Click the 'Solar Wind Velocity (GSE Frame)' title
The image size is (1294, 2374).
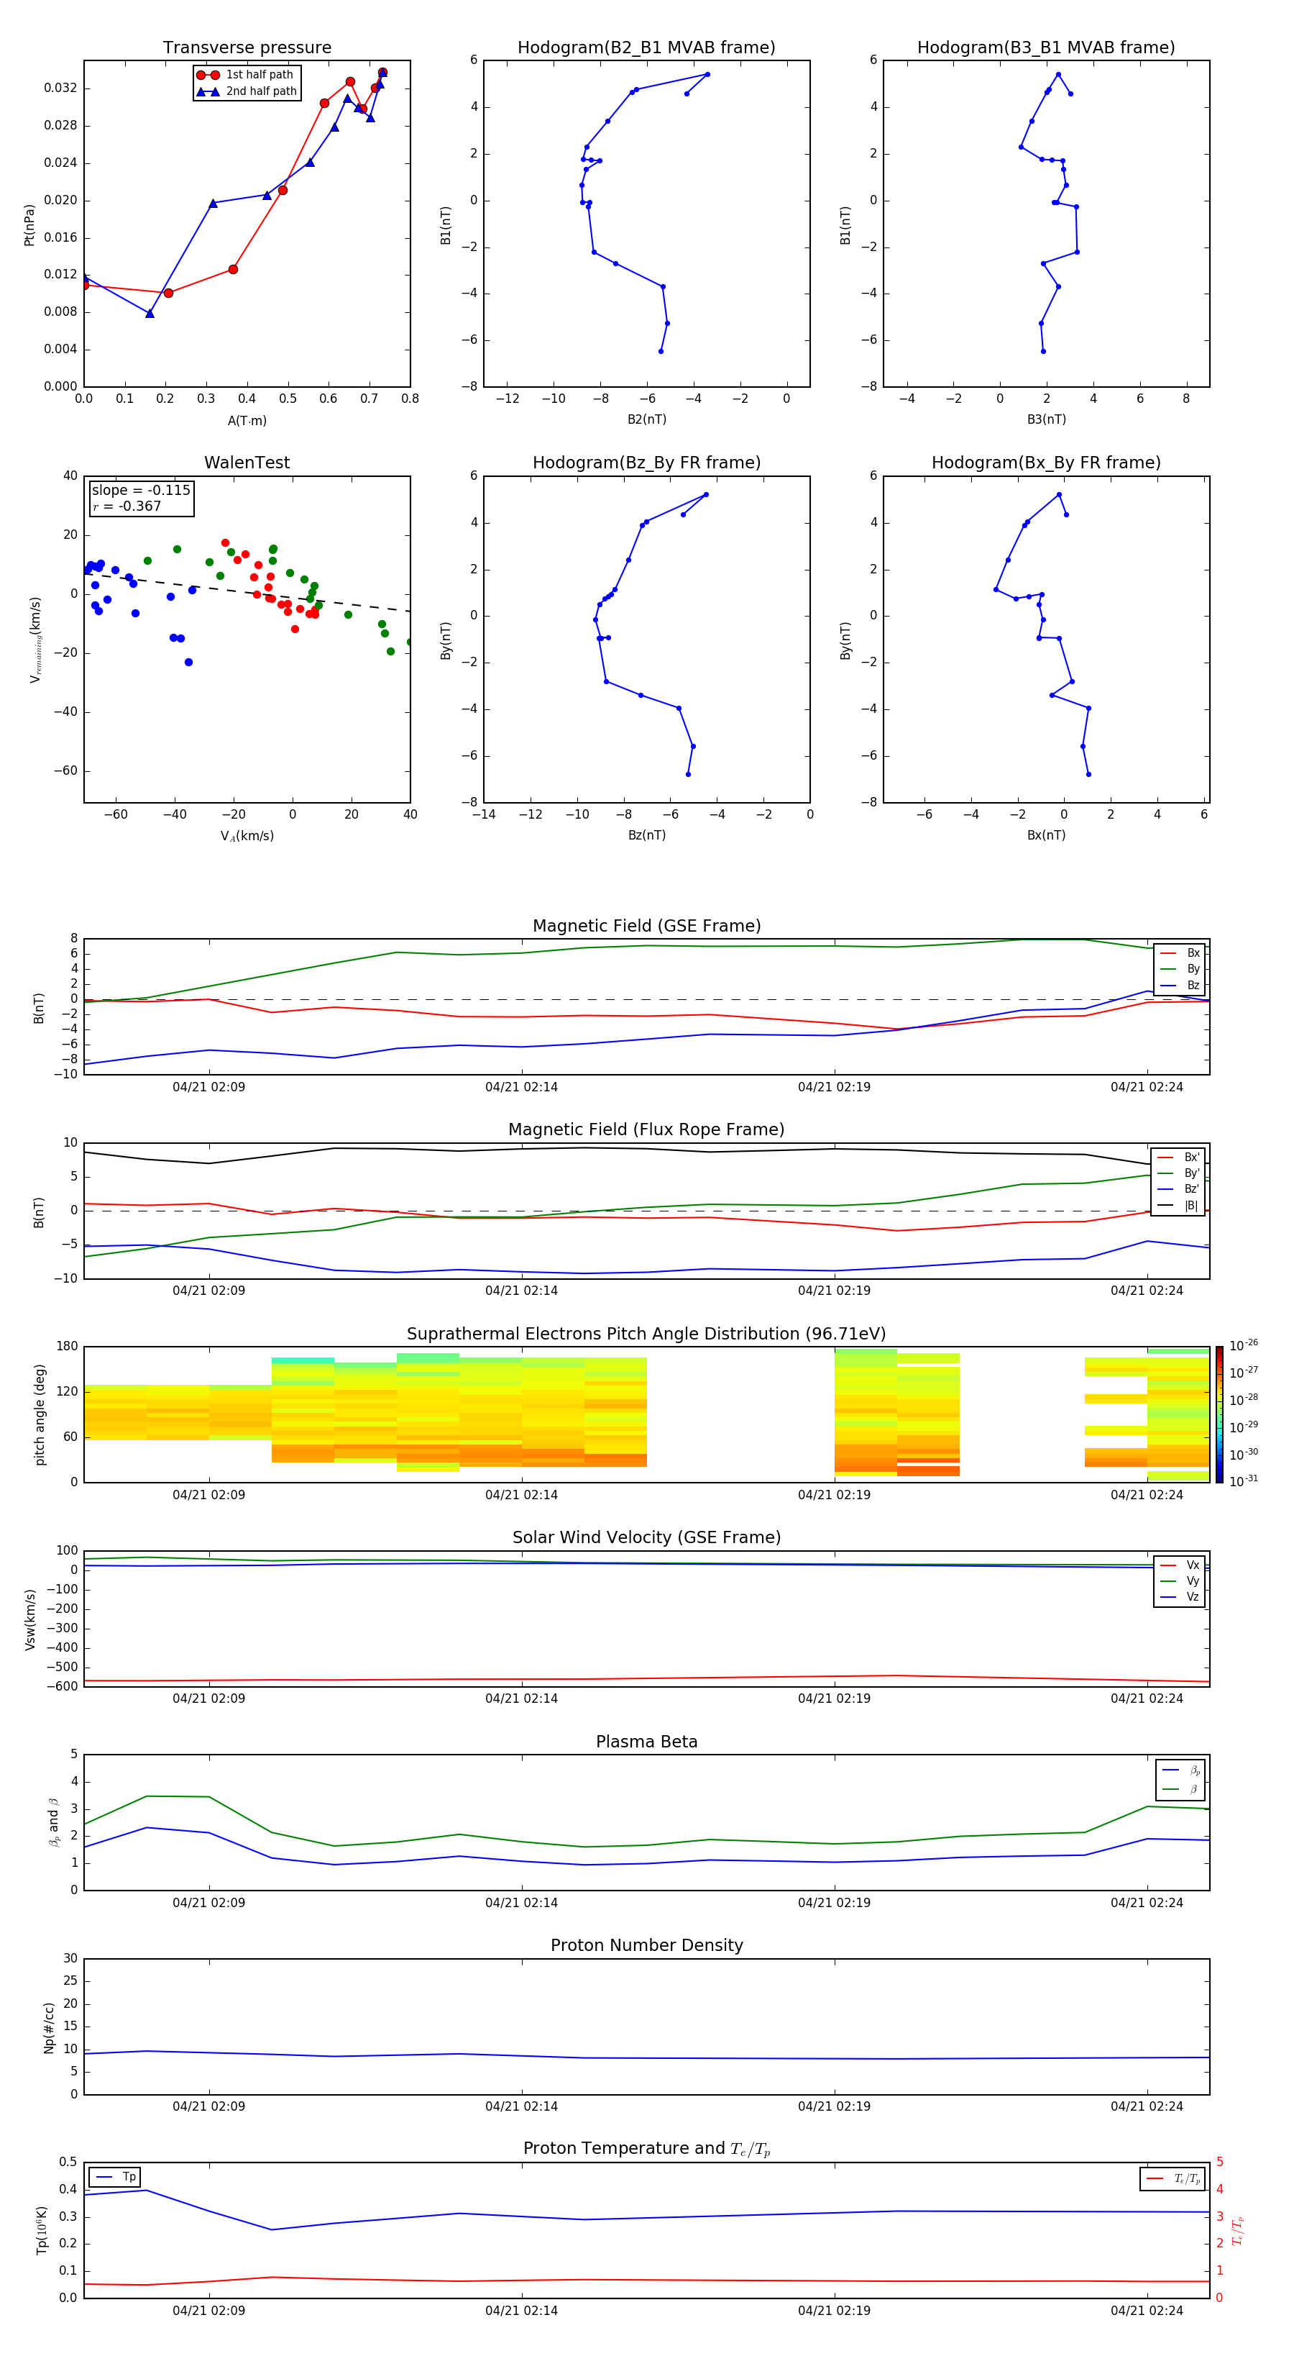click(646, 1538)
